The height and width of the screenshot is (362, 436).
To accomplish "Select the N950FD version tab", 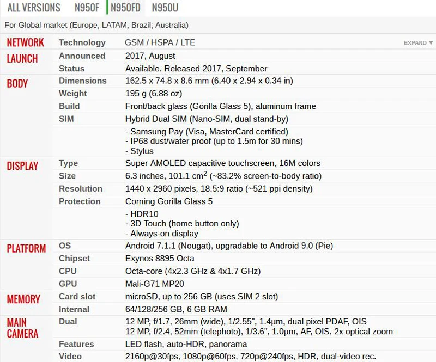I will tap(125, 8).
